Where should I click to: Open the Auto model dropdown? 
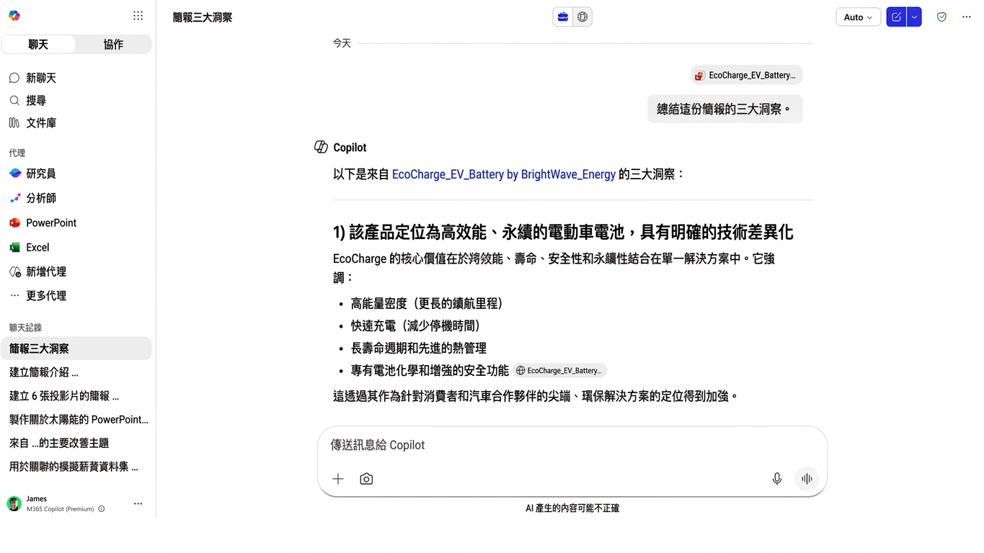point(858,17)
